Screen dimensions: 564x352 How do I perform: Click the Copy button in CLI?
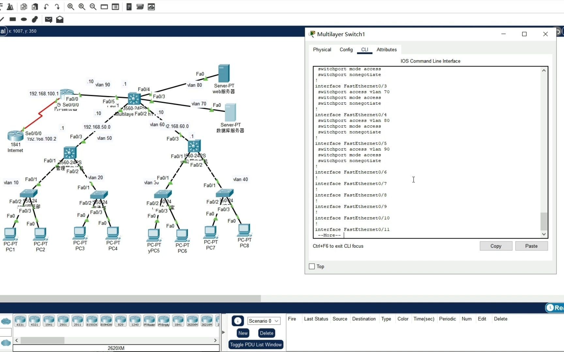(x=496, y=246)
